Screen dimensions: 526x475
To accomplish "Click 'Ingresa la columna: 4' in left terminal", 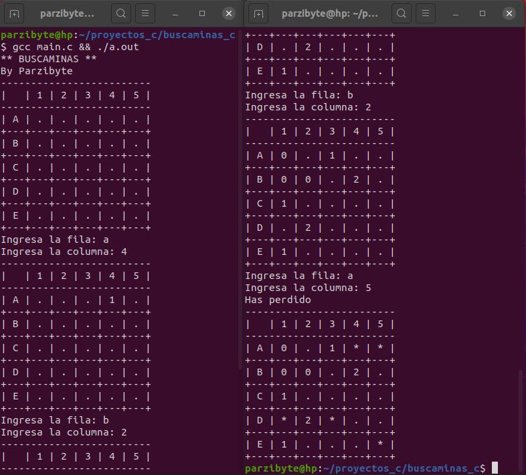I will (64, 252).
